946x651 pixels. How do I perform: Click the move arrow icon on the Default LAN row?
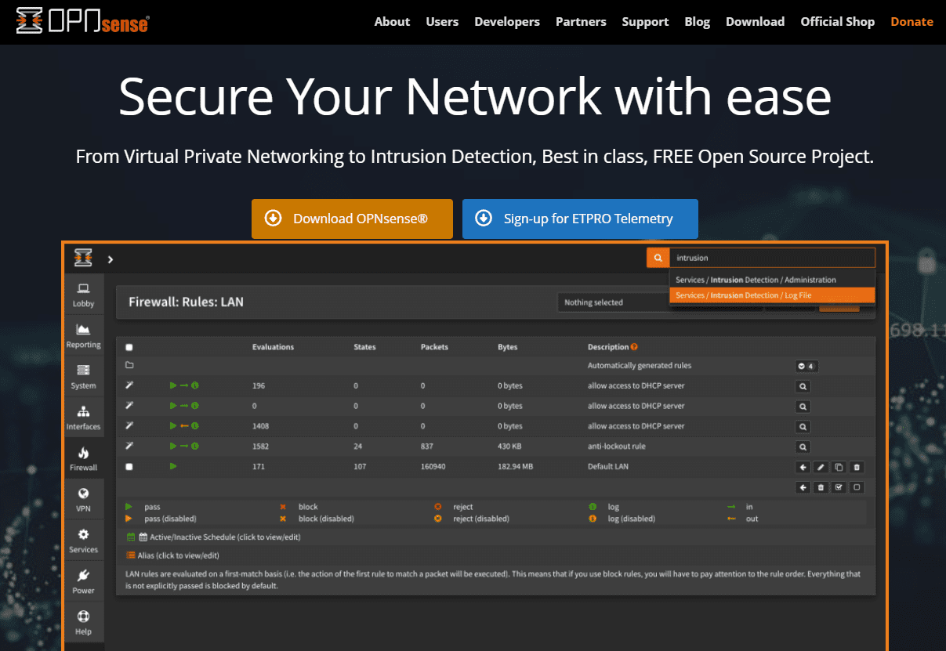pos(803,467)
